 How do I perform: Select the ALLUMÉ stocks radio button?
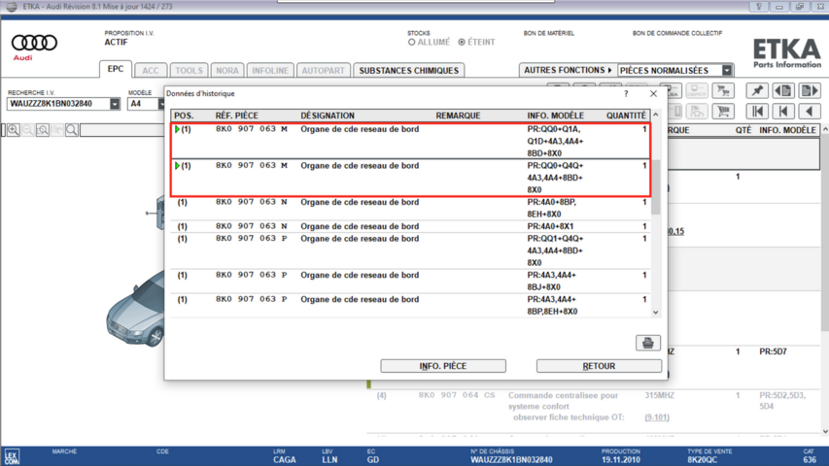[x=411, y=43]
